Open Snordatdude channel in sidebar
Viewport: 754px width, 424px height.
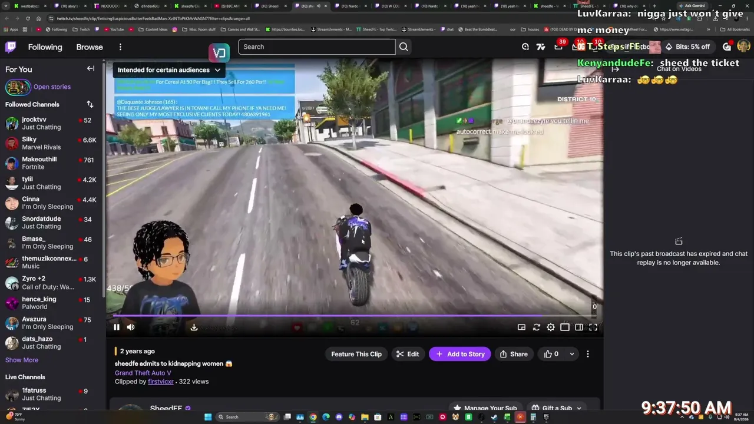52,223
